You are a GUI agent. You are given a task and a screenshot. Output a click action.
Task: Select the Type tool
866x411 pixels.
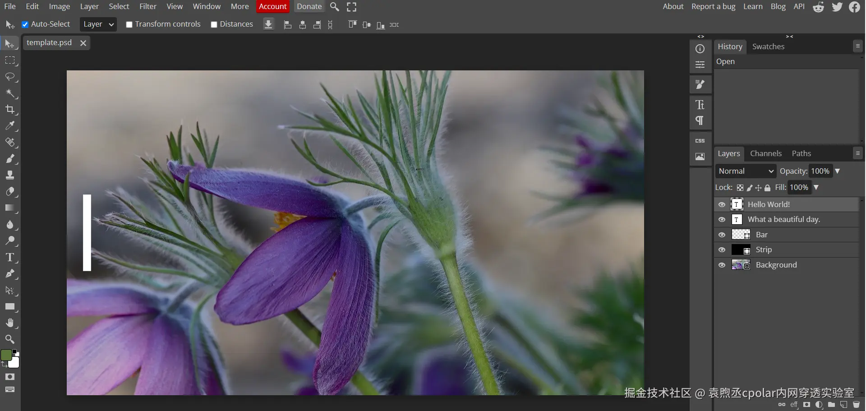[10, 258]
